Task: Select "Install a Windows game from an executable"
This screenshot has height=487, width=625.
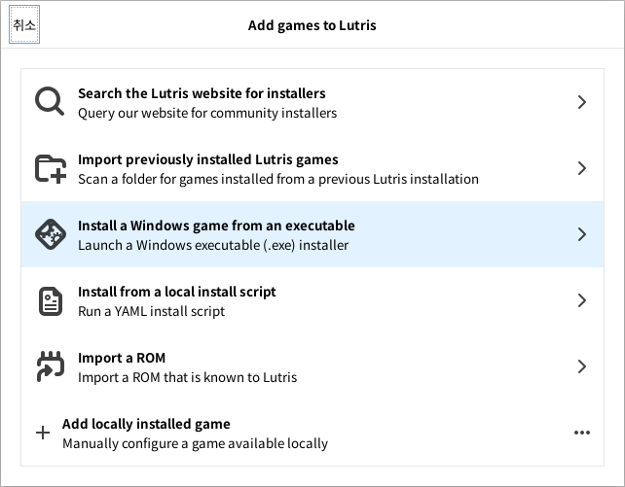Action: (x=216, y=226)
